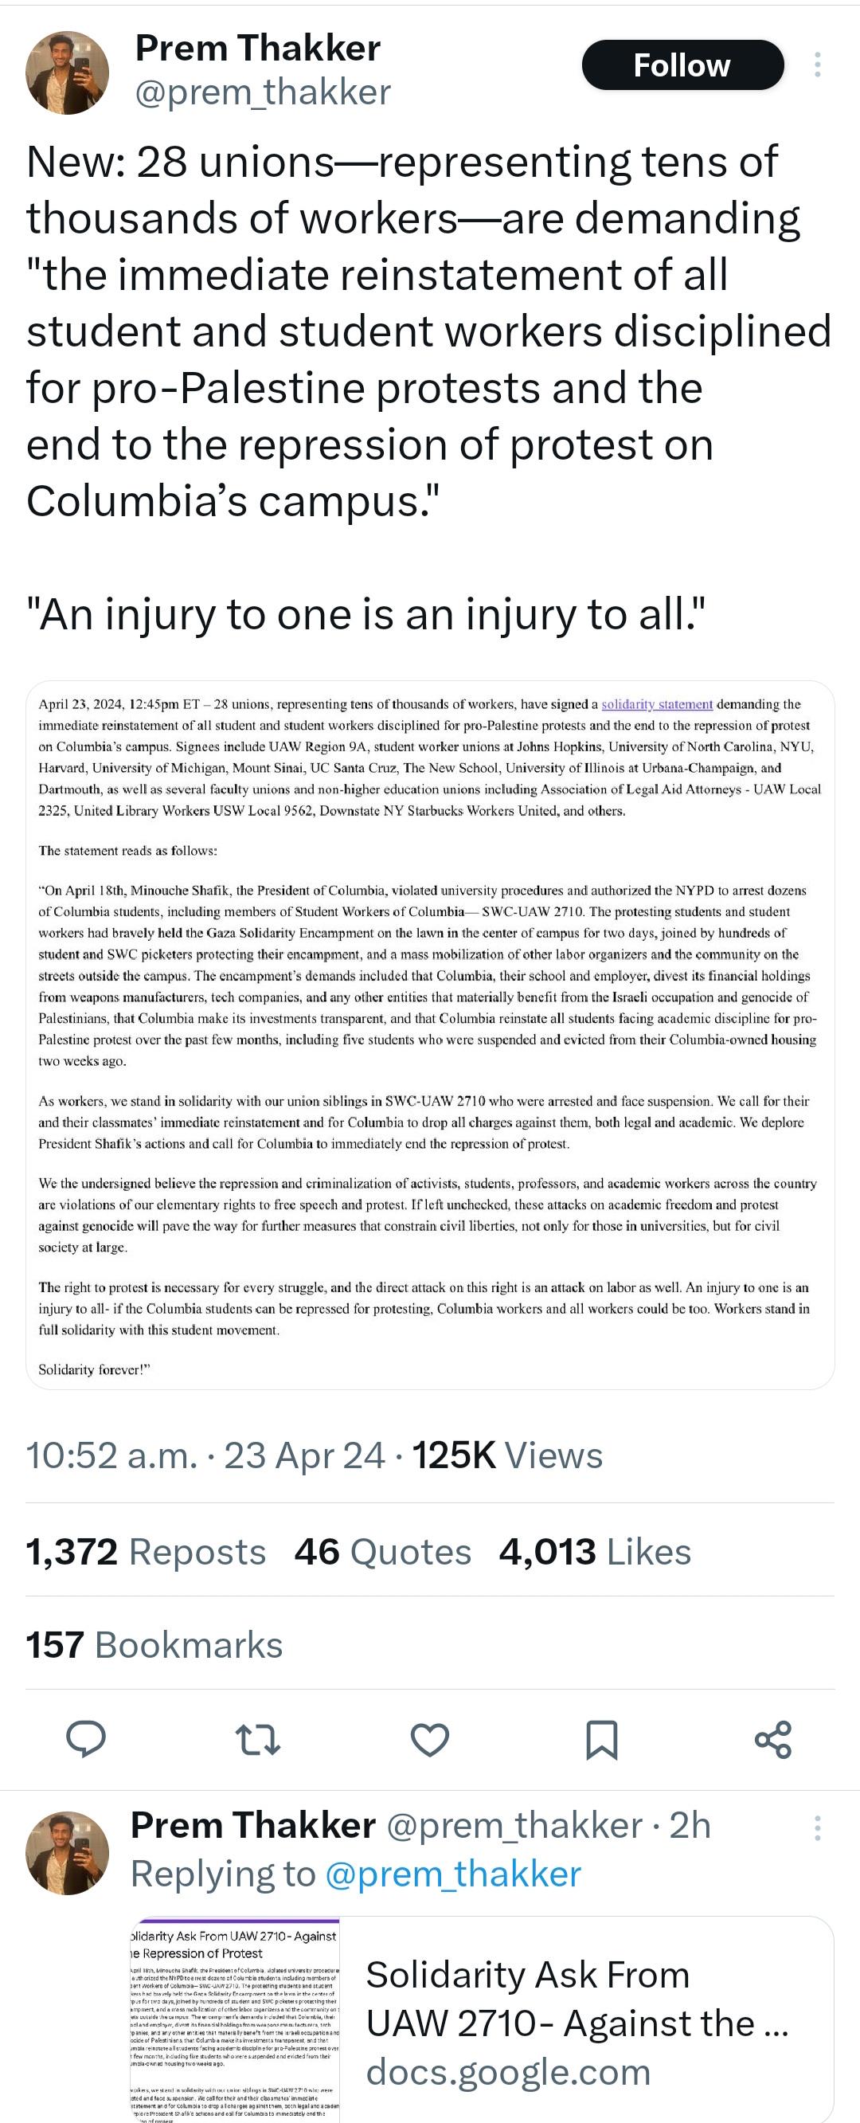Open three-dot menu beside Follow button
The height and width of the screenshot is (2123, 860).
coord(817,65)
